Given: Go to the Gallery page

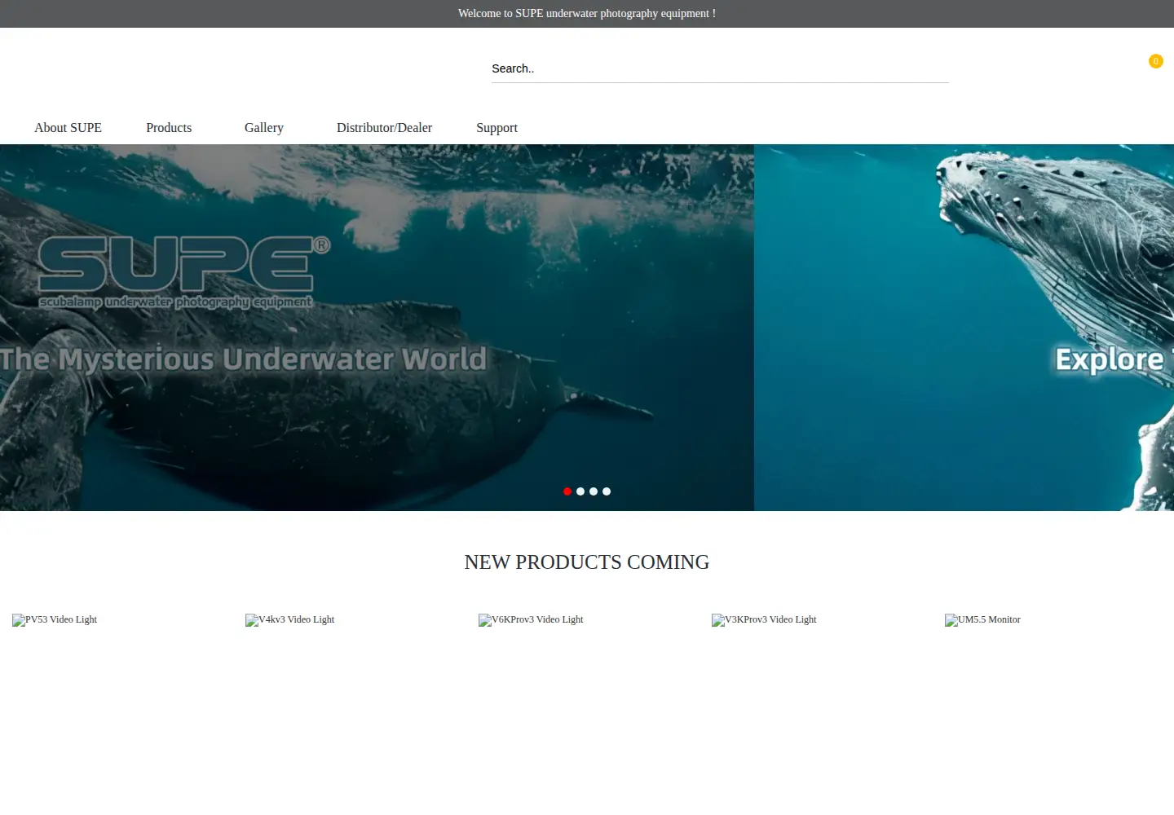Looking at the screenshot, I should pyautogui.click(x=264, y=128).
